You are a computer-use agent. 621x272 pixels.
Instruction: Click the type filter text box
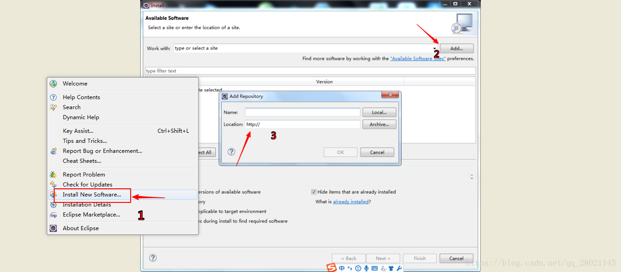click(x=310, y=71)
